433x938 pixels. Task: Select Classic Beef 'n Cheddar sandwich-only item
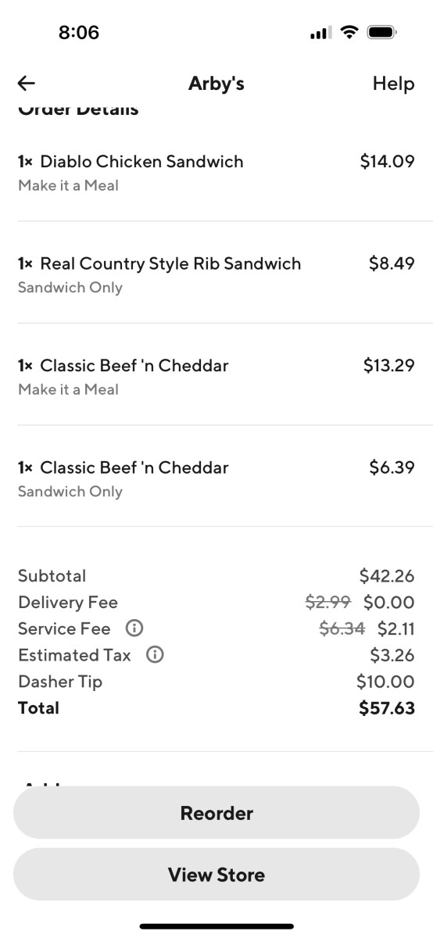[216, 478]
